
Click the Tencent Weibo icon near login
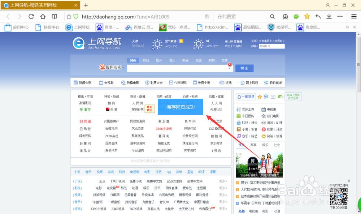266,97
